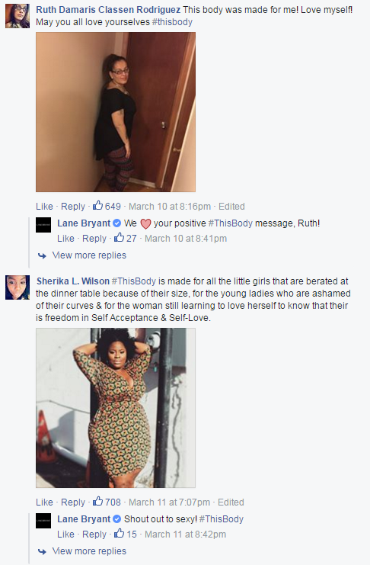The width and height of the screenshot is (370, 565).
Task: Expand View more replies under Ruth's comment
Action: pyautogui.click(x=89, y=255)
